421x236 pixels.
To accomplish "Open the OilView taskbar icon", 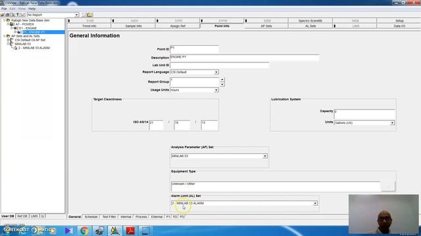I will coord(115,230).
